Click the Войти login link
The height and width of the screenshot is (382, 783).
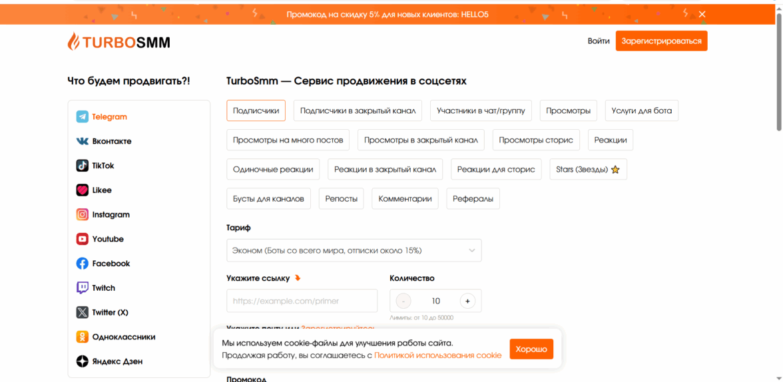click(598, 41)
